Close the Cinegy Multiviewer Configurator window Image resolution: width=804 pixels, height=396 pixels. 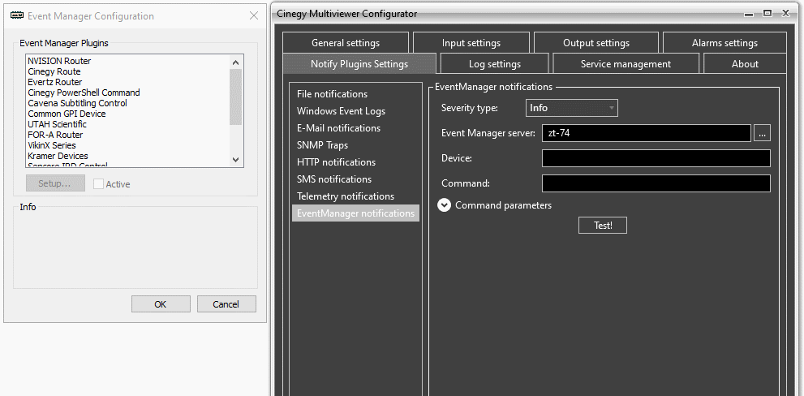click(x=785, y=14)
